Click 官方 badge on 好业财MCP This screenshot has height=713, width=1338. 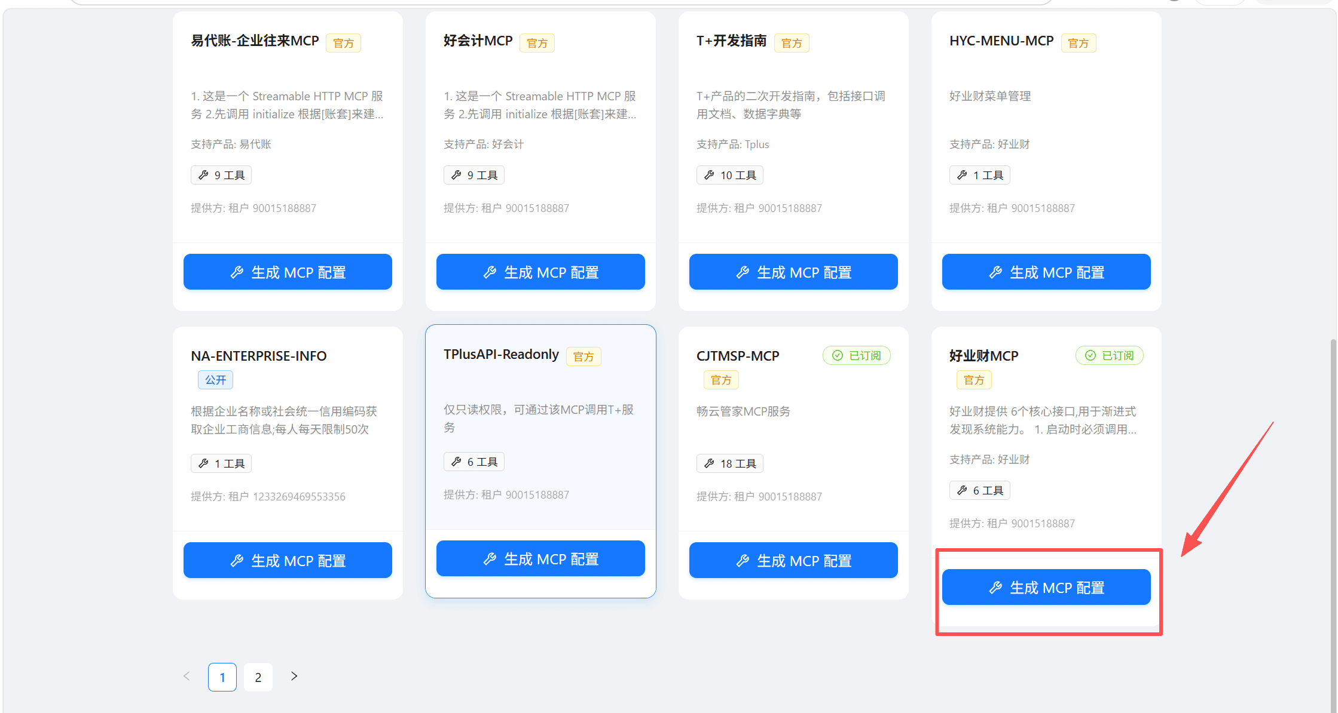(974, 380)
